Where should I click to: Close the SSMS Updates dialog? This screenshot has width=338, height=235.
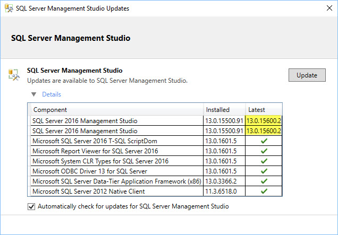click(x=329, y=8)
